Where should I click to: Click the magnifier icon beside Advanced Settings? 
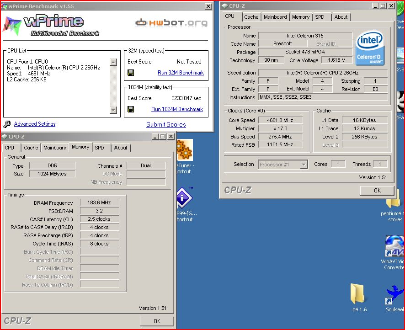pos(7,124)
